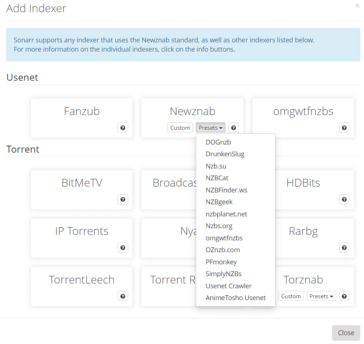
Task: Choose nzbplanet.net preset
Action: pyautogui.click(x=236, y=214)
